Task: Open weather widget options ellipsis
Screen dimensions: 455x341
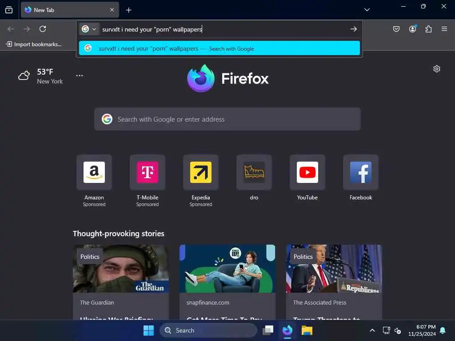Action: pos(80,75)
